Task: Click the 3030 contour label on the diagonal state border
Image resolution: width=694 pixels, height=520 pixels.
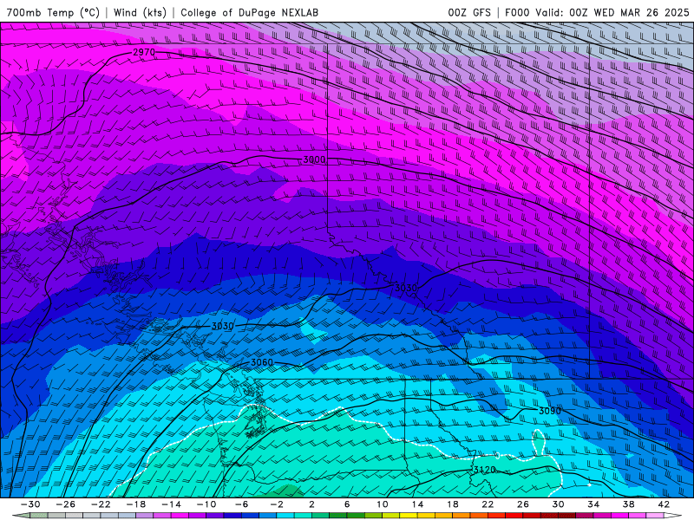Action: tap(405, 289)
